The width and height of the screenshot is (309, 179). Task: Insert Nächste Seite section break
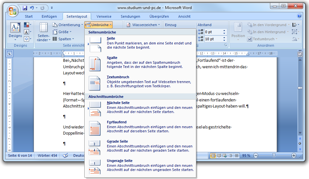[140, 109]
